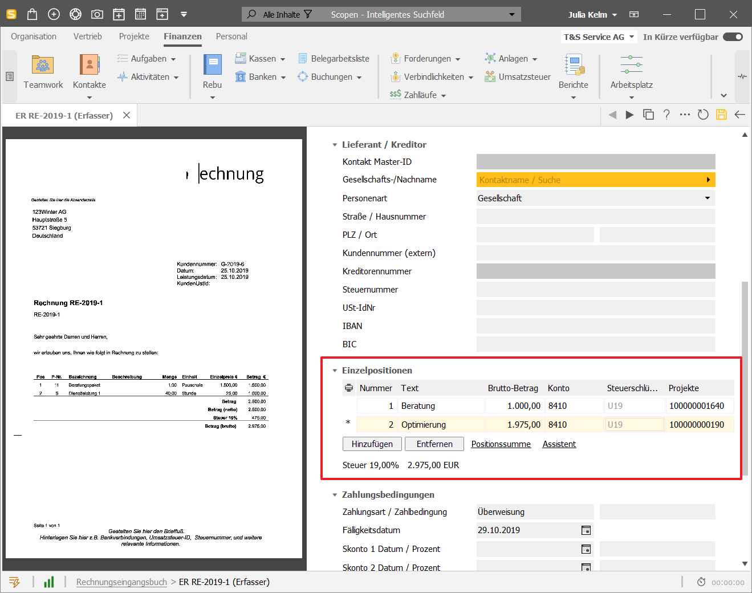Expand the Kassen dropdown
Screen dimensions: 752x593
pos(282,59)
